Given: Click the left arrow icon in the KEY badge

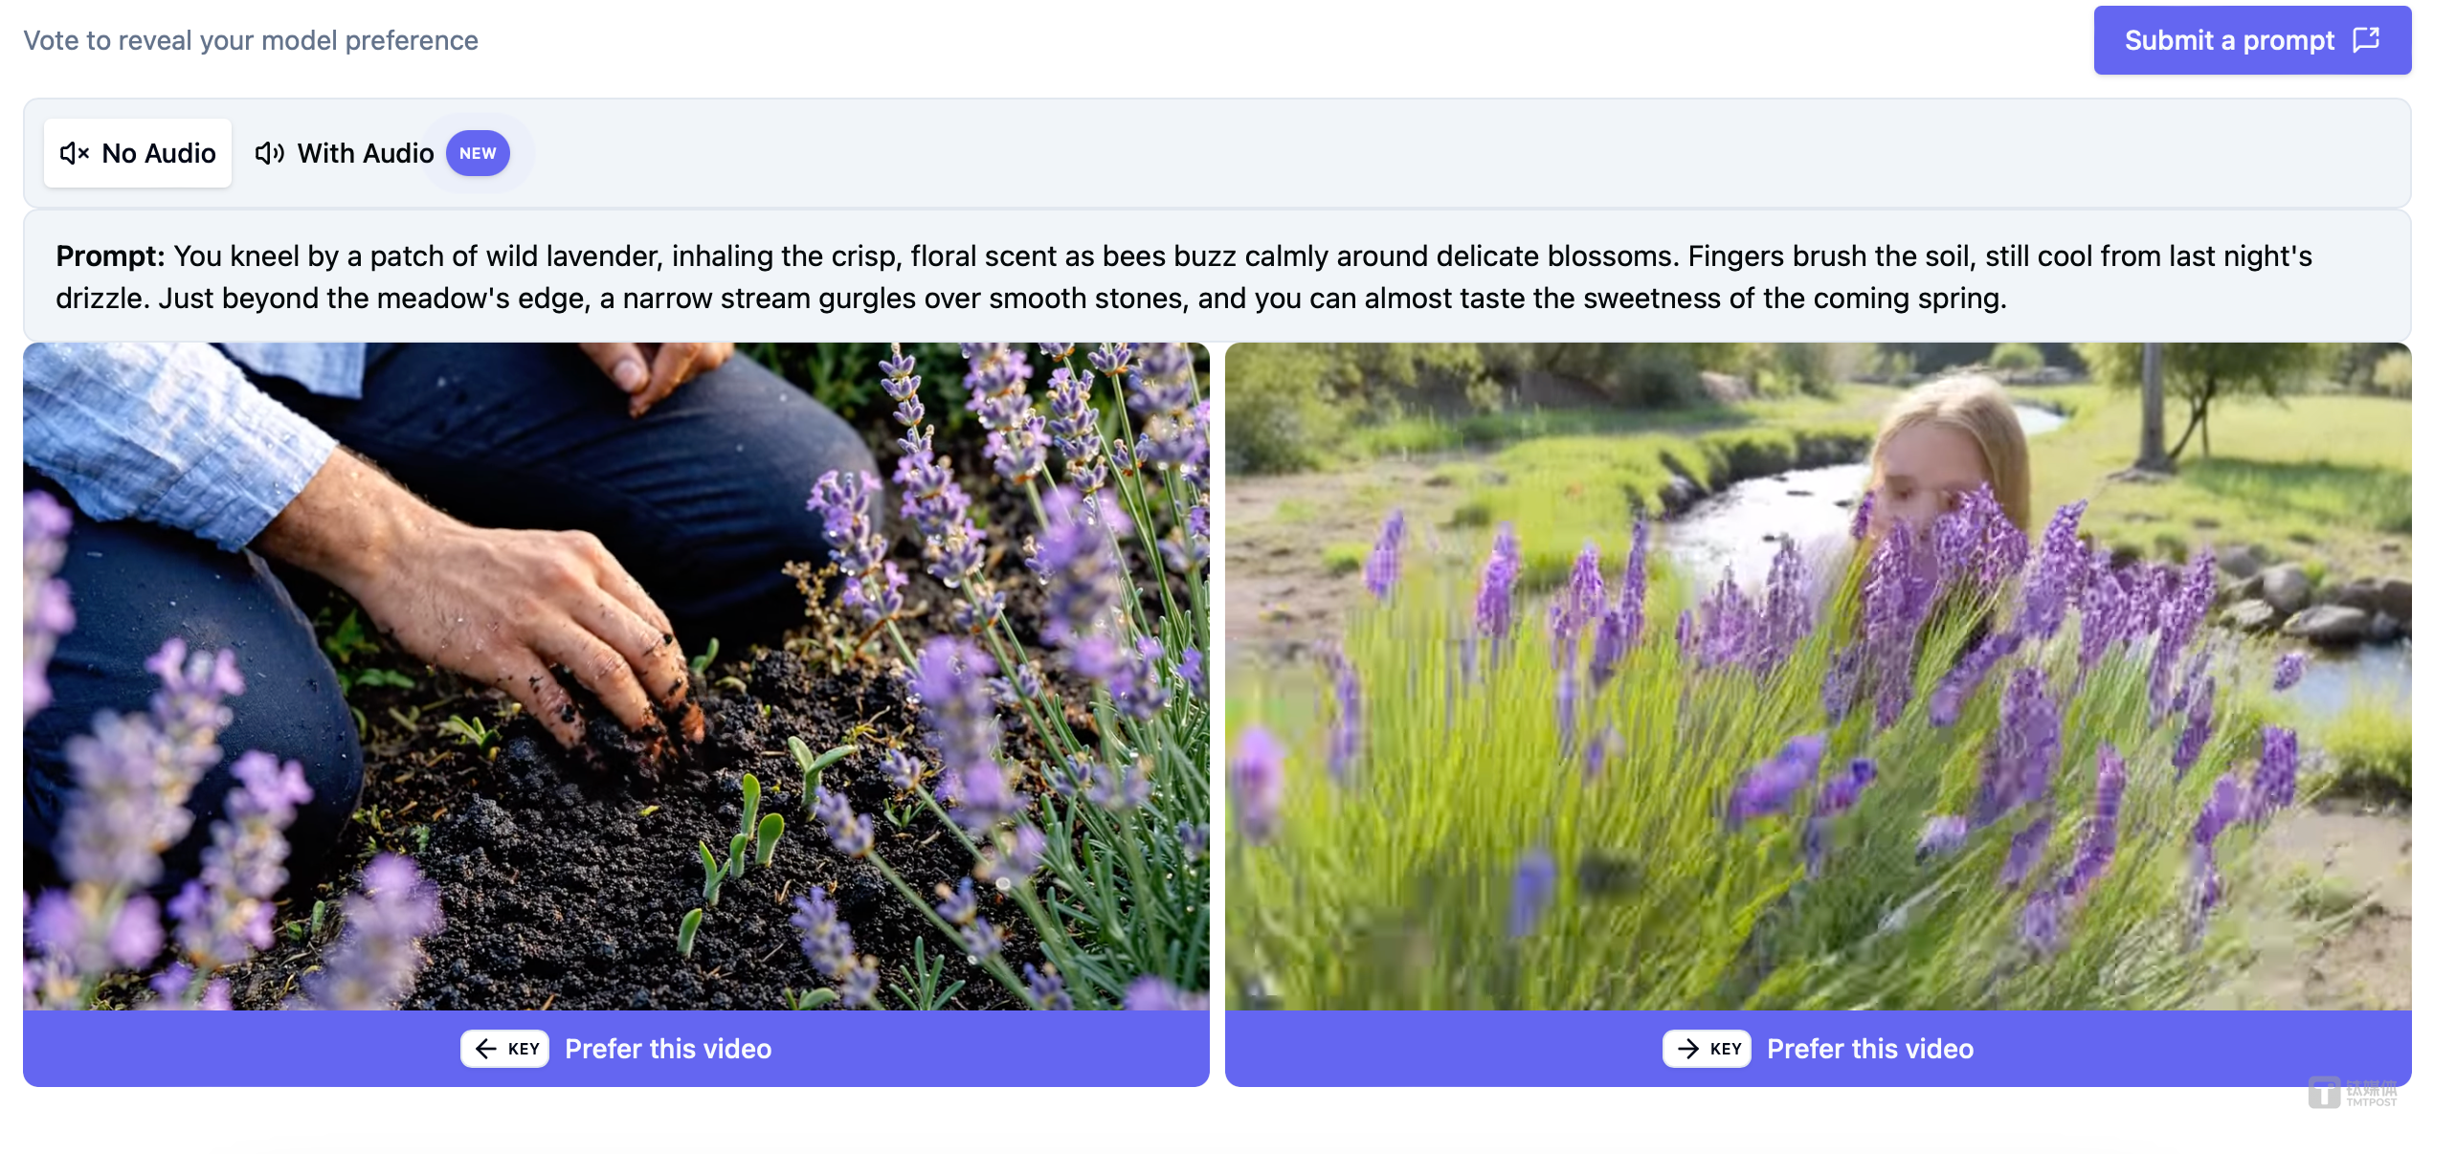Looking at the screenshot, I should 486,1049.
